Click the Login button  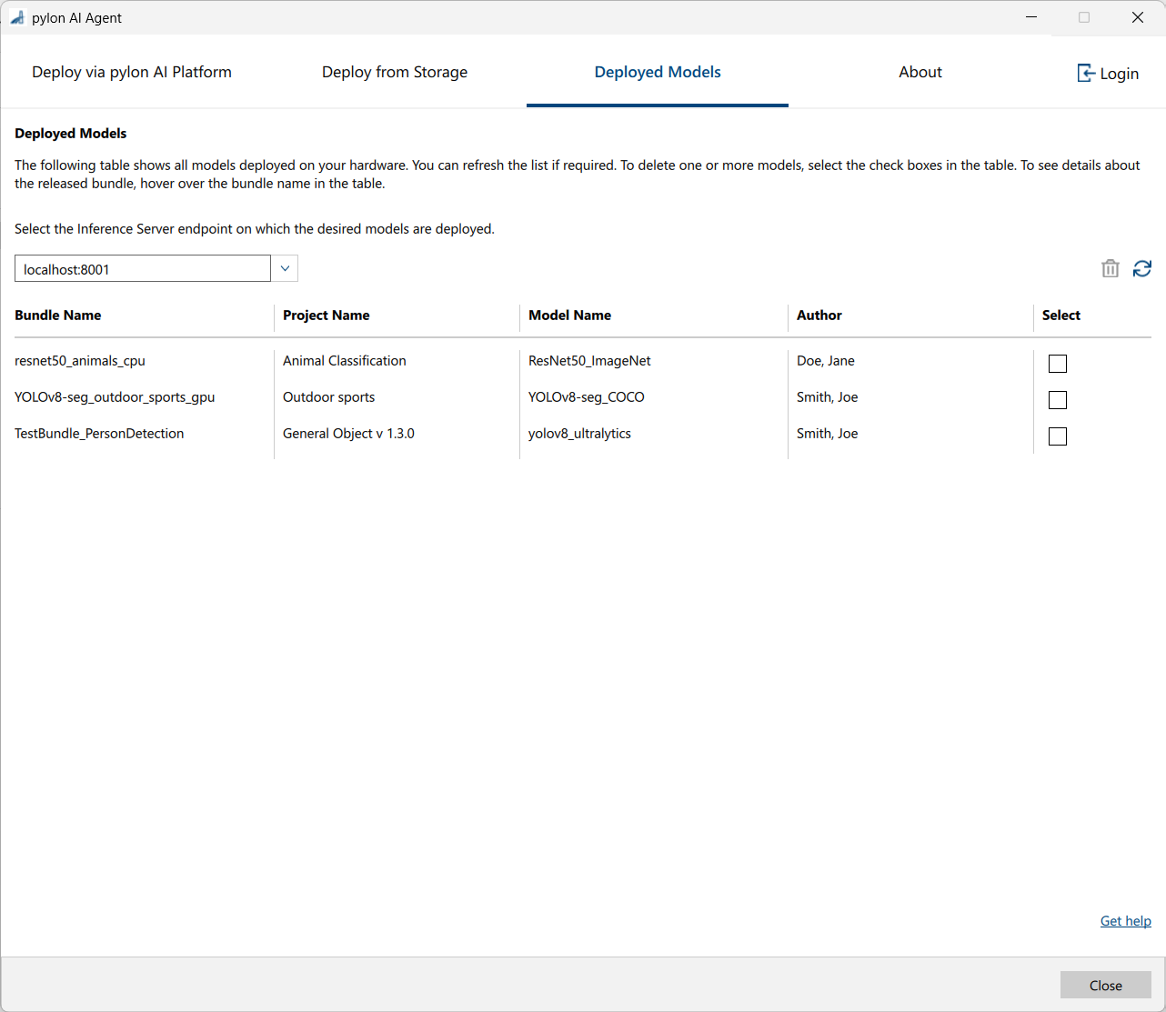coord(1108,74)
